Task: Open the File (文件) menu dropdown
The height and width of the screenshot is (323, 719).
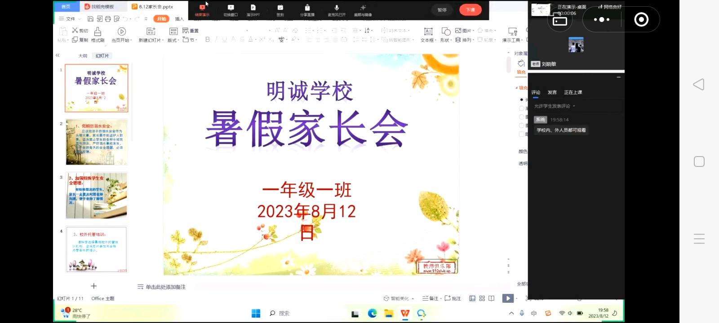Action: [x=70, y=19]
